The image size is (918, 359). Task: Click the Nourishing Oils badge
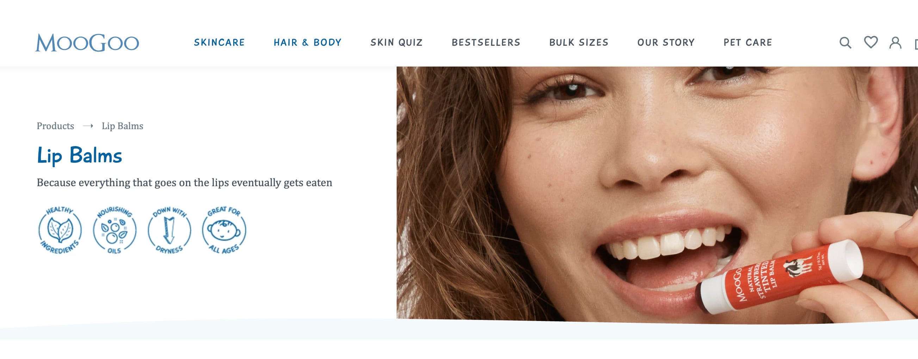tap(114, 230)
